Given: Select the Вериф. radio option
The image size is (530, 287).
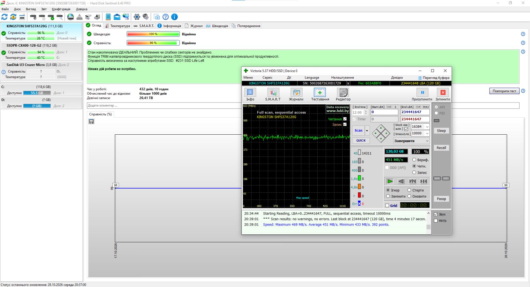Looking at the screenshot, I should [414, 160].
